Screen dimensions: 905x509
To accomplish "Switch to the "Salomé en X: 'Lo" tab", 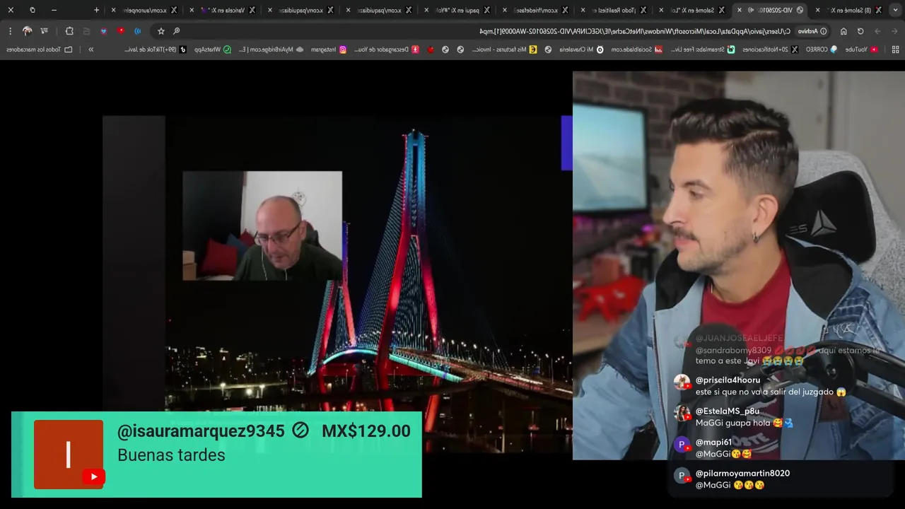I will point(693,10).
